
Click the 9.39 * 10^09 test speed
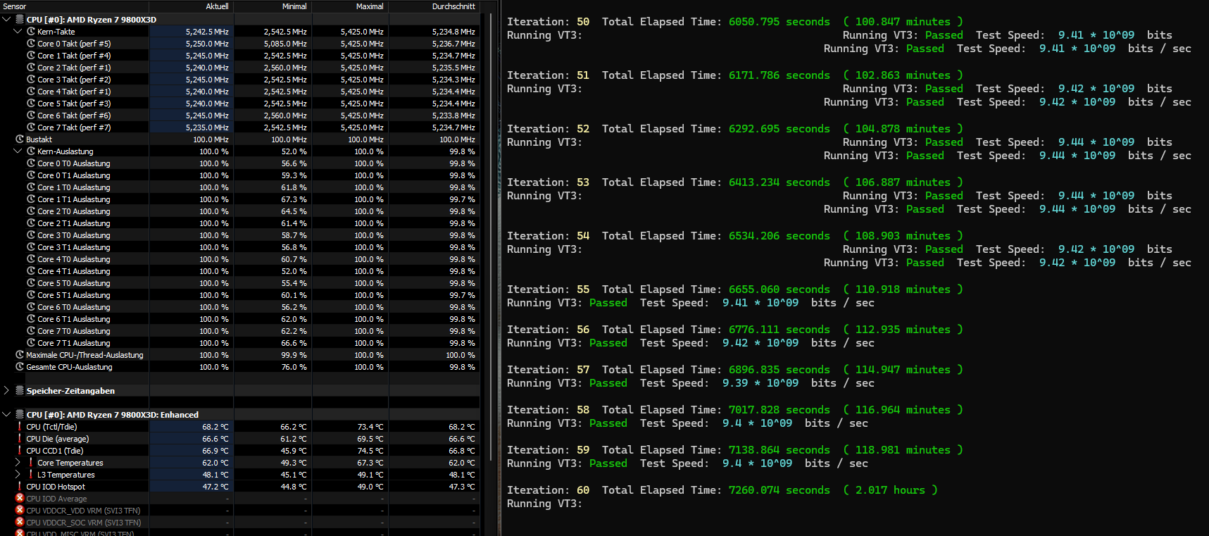point(760,383)
